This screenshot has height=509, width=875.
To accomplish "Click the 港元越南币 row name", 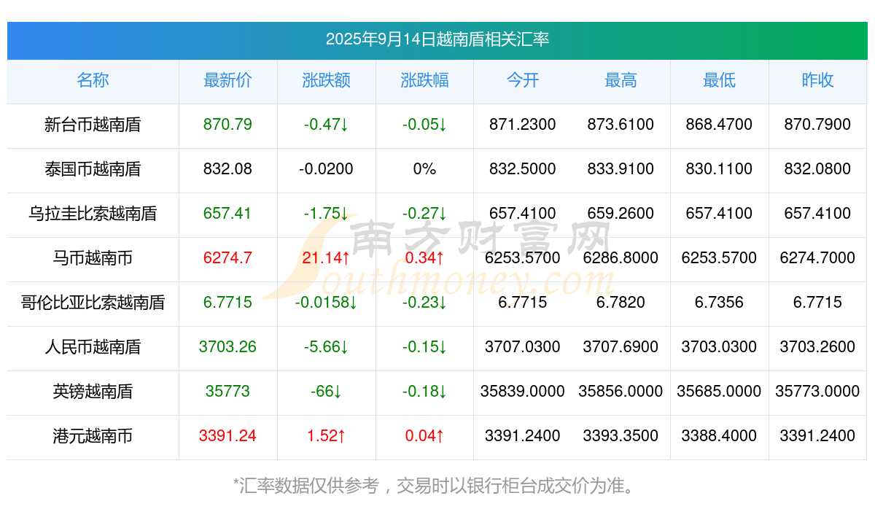I will 93,436.
